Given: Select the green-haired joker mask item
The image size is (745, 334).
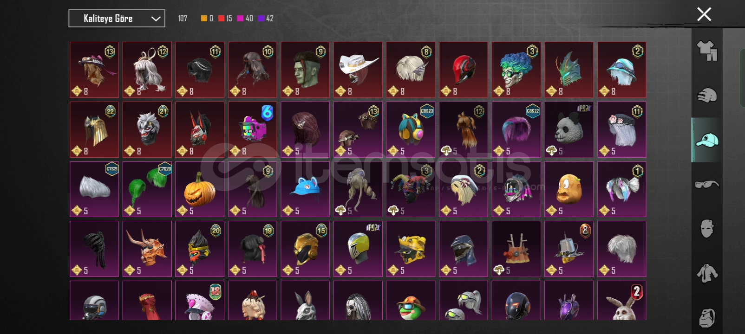Looking at the screenshot, I should point(516,70).
